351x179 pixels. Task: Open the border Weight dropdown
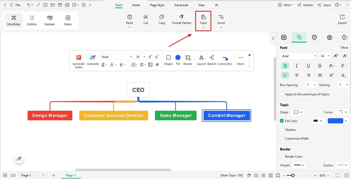[x=299, y=165]
